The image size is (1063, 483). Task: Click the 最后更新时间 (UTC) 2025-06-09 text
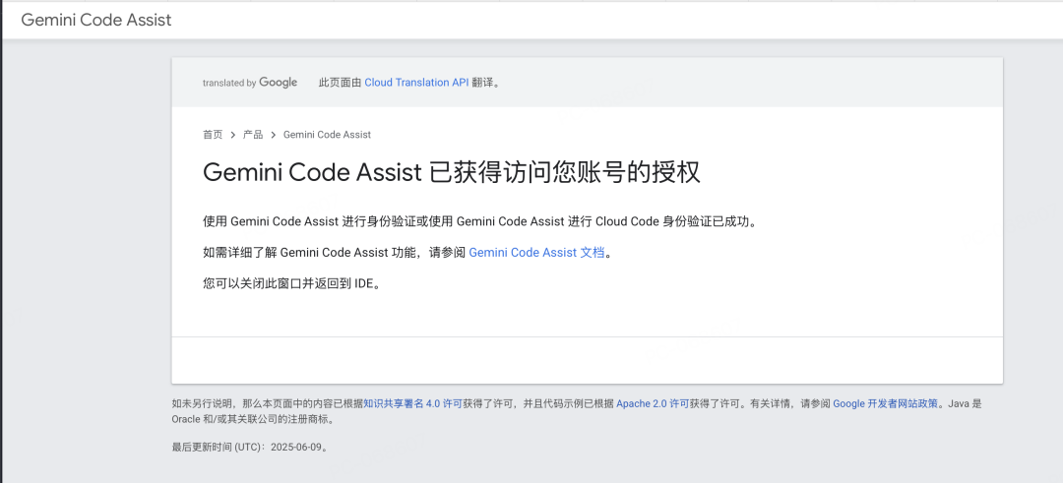pos(250,448)
